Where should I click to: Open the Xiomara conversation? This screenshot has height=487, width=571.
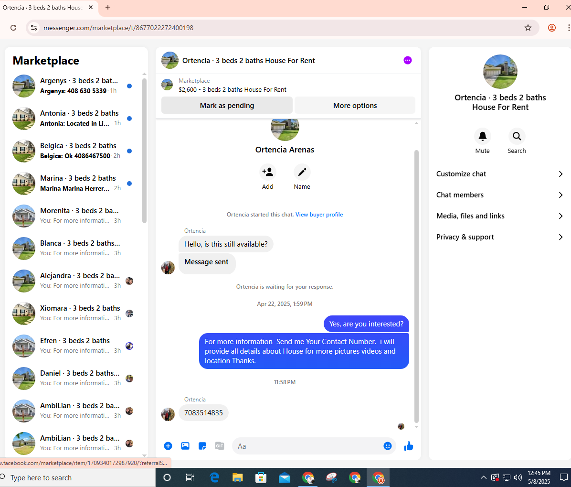(x=73, y=313)
